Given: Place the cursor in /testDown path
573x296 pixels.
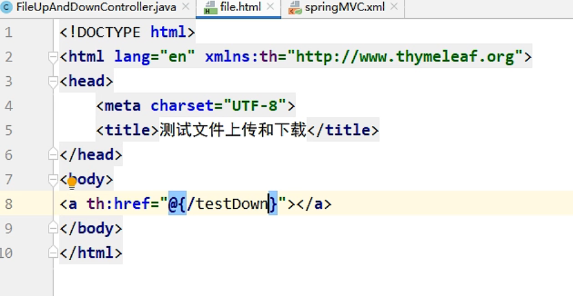Looking at the screenshot, I should click(x=228, y=204).
